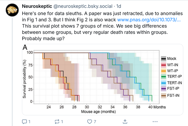The height and width of the screenshot is (126, 188).
Task: Click the Mock legend color swatch
Action: pyautogui.click(x=163, y=58)
